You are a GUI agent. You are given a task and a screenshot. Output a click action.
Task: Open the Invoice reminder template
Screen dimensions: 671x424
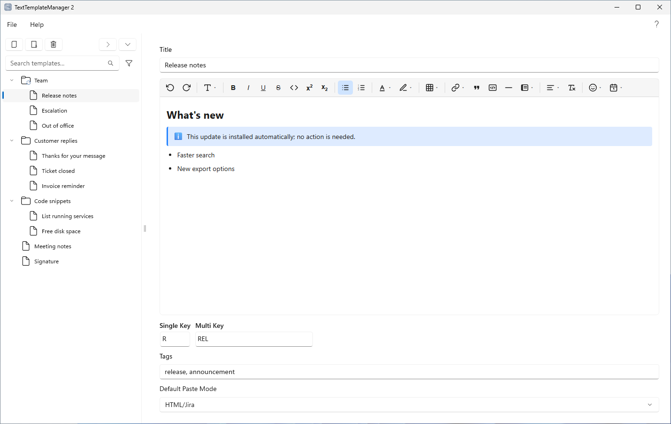tap(71, 186)
